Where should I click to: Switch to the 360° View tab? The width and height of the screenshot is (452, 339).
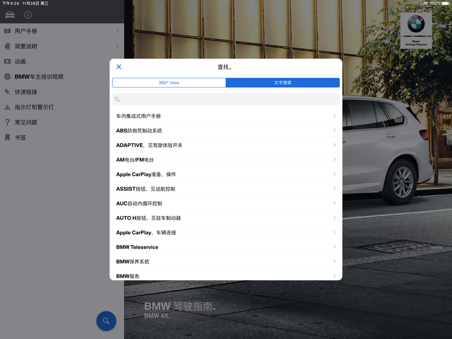pyautogui.click(x=169, y=83)
